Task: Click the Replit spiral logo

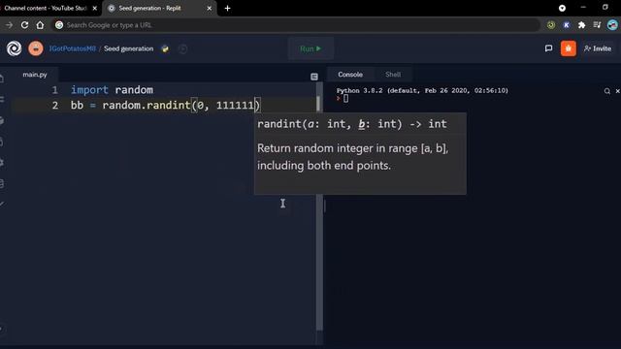Action: coord(14,48)
